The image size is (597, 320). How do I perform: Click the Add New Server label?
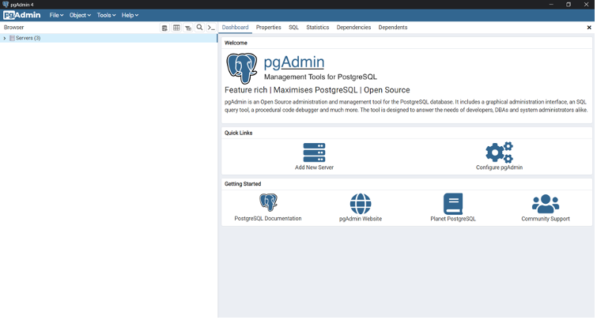pyautogui.click(x=314, y=168)
